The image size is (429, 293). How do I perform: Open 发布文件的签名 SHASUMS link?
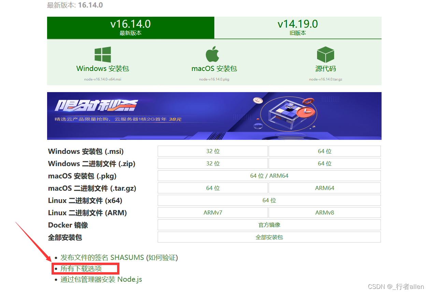pos(102,258)
